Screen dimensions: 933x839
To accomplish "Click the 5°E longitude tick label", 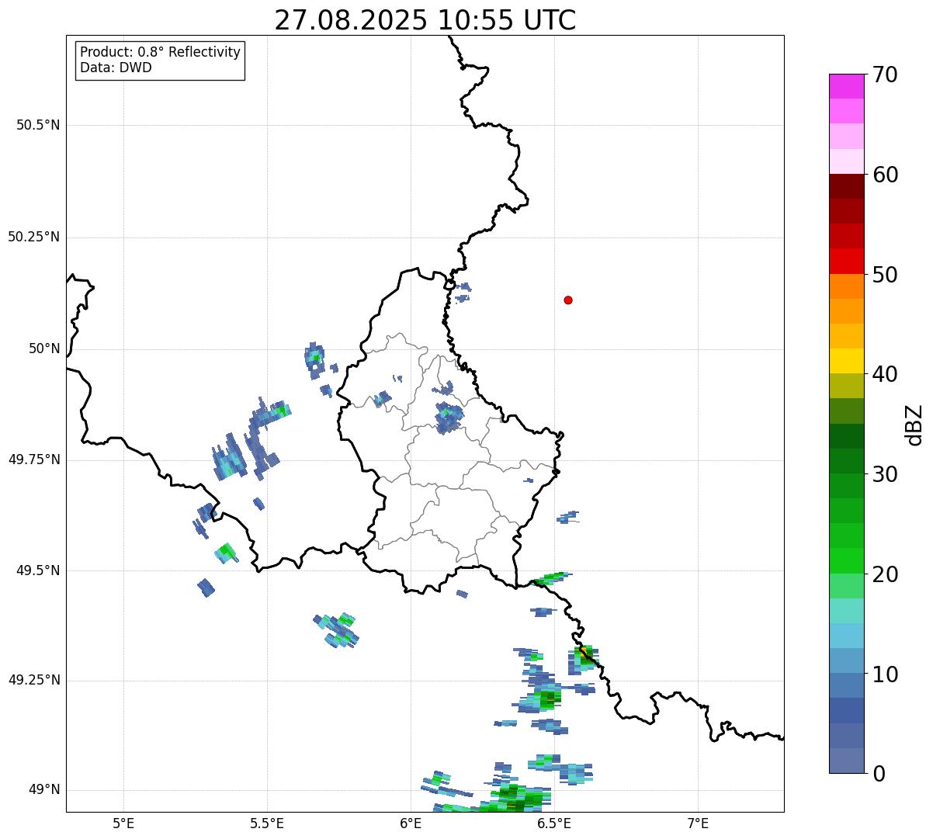I will [123, 823].
